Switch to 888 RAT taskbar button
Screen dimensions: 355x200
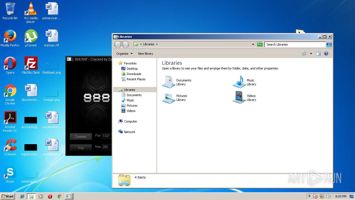69,196
